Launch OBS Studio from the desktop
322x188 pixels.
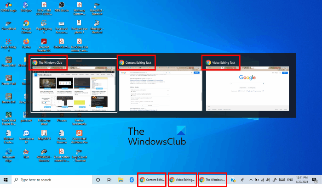(62, 7)
